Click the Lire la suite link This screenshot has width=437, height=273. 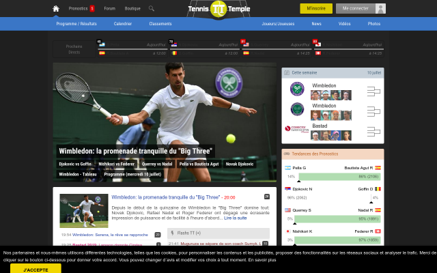(235, 218)
